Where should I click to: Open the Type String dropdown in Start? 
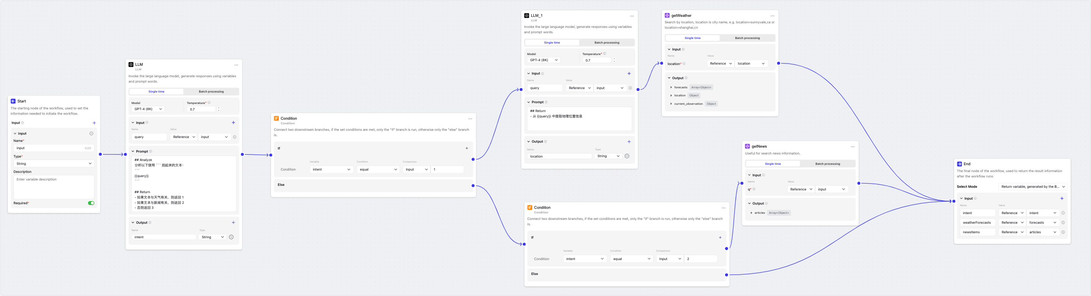tap(53, 164)
